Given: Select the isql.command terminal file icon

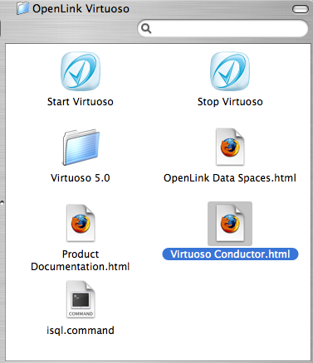Looking at the screenshot, I should (x=81, y=299).
